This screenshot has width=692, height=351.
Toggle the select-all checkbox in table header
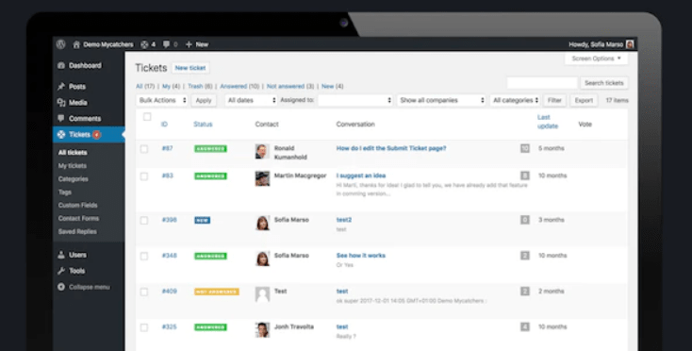tap(147, 117)
